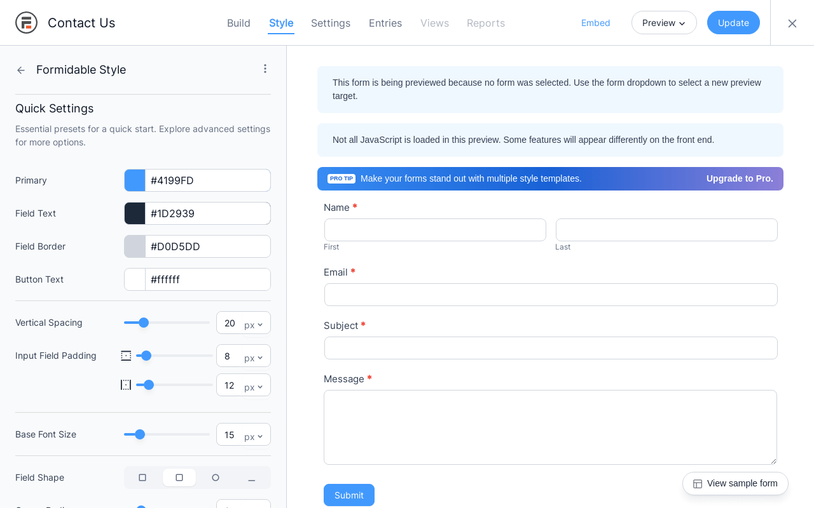Open Base Font Size px unit dropdown

click(x=253, y=436)
